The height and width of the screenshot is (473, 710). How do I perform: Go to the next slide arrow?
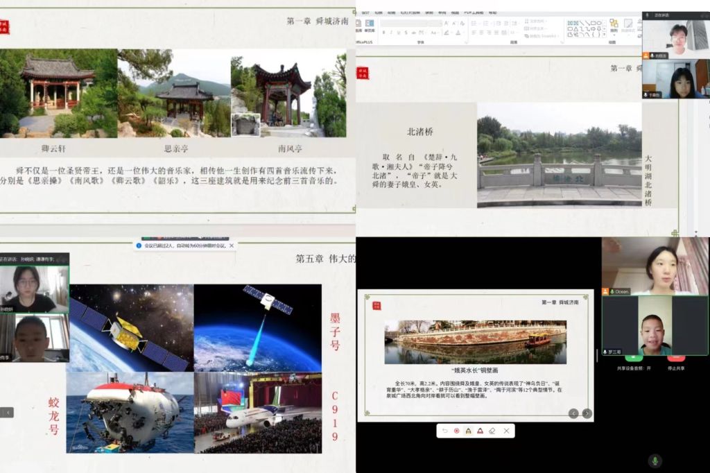(x=587, y=413)
